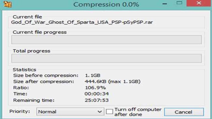This screenshot has height=119, width=212.
Task: Enable the Turn off computer checkbox
Action: (x=109, y=112)
